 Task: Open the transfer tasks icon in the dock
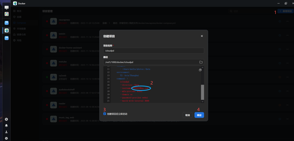[6, 119]
